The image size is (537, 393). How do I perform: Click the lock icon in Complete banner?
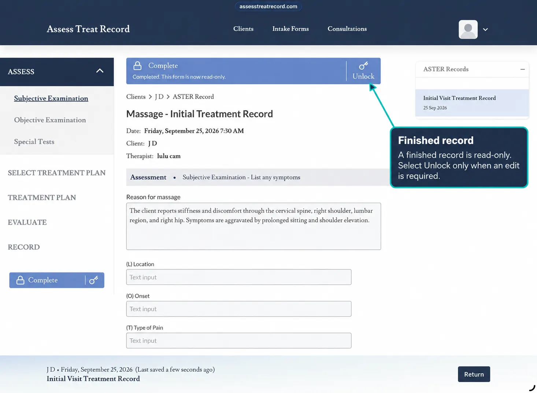(137, 66)
